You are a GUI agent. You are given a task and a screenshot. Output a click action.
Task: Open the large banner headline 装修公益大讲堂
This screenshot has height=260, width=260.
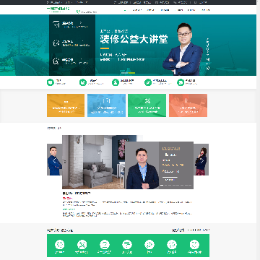(134, 39)
